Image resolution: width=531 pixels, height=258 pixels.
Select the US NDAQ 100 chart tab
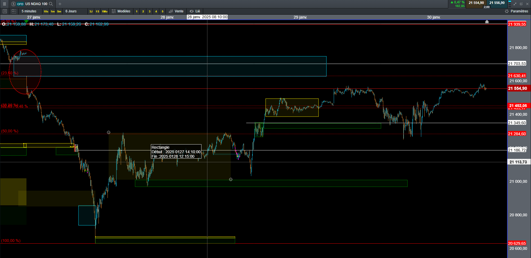(32, 4)
